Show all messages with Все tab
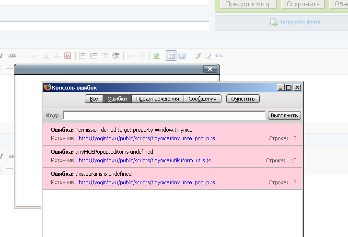The image size is (348, 237). pyautogui.click(x=94, y=99)
